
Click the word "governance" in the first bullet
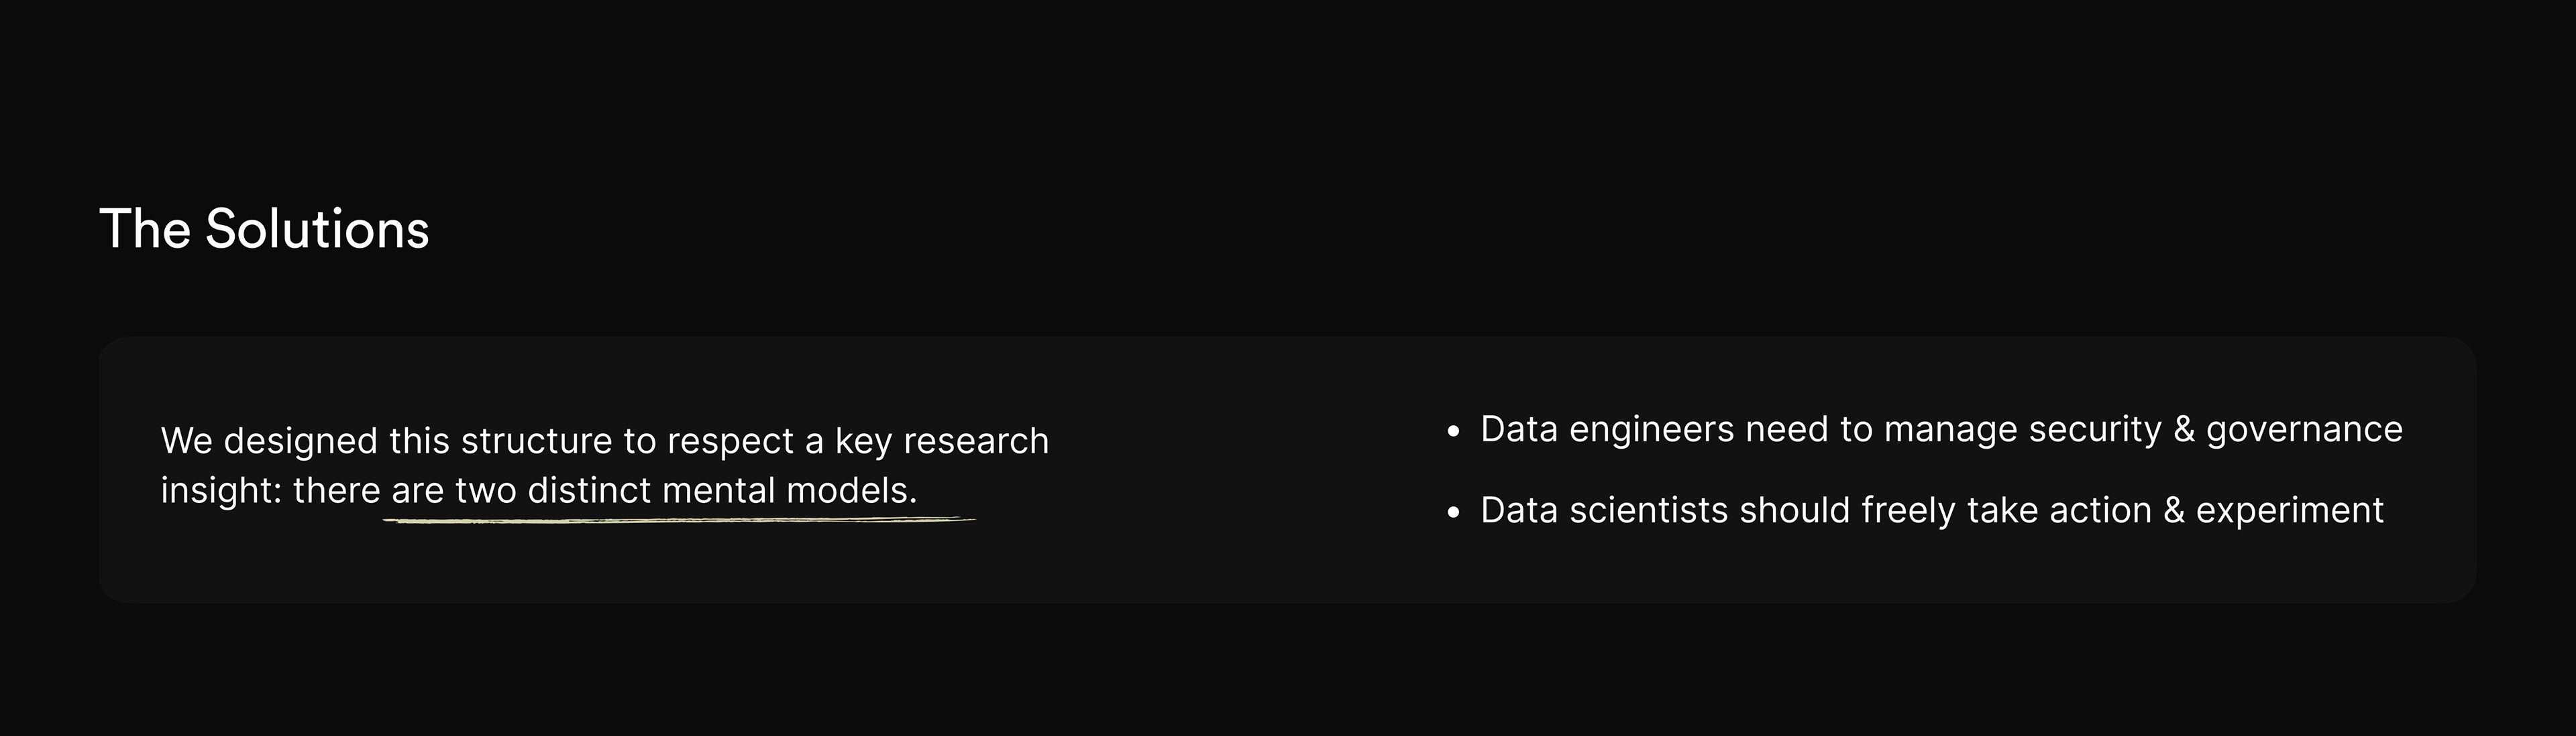pos(2304,429)
